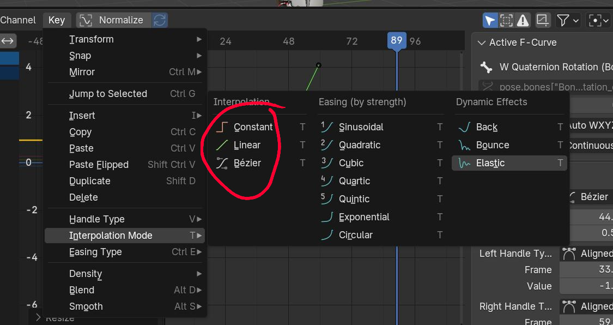This screenshot has height=325, width=613.
Task: Click the Exponential curve icon
Action: point(327,216)
